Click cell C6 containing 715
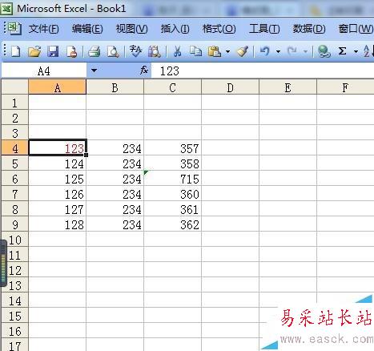Image resolution: width=374 pixels, height=351 pixels. coord(173,179)
